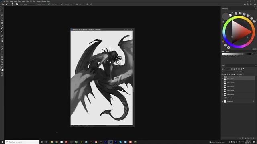Select the Pen tool
257x144 pixels.
pos(2,49)
